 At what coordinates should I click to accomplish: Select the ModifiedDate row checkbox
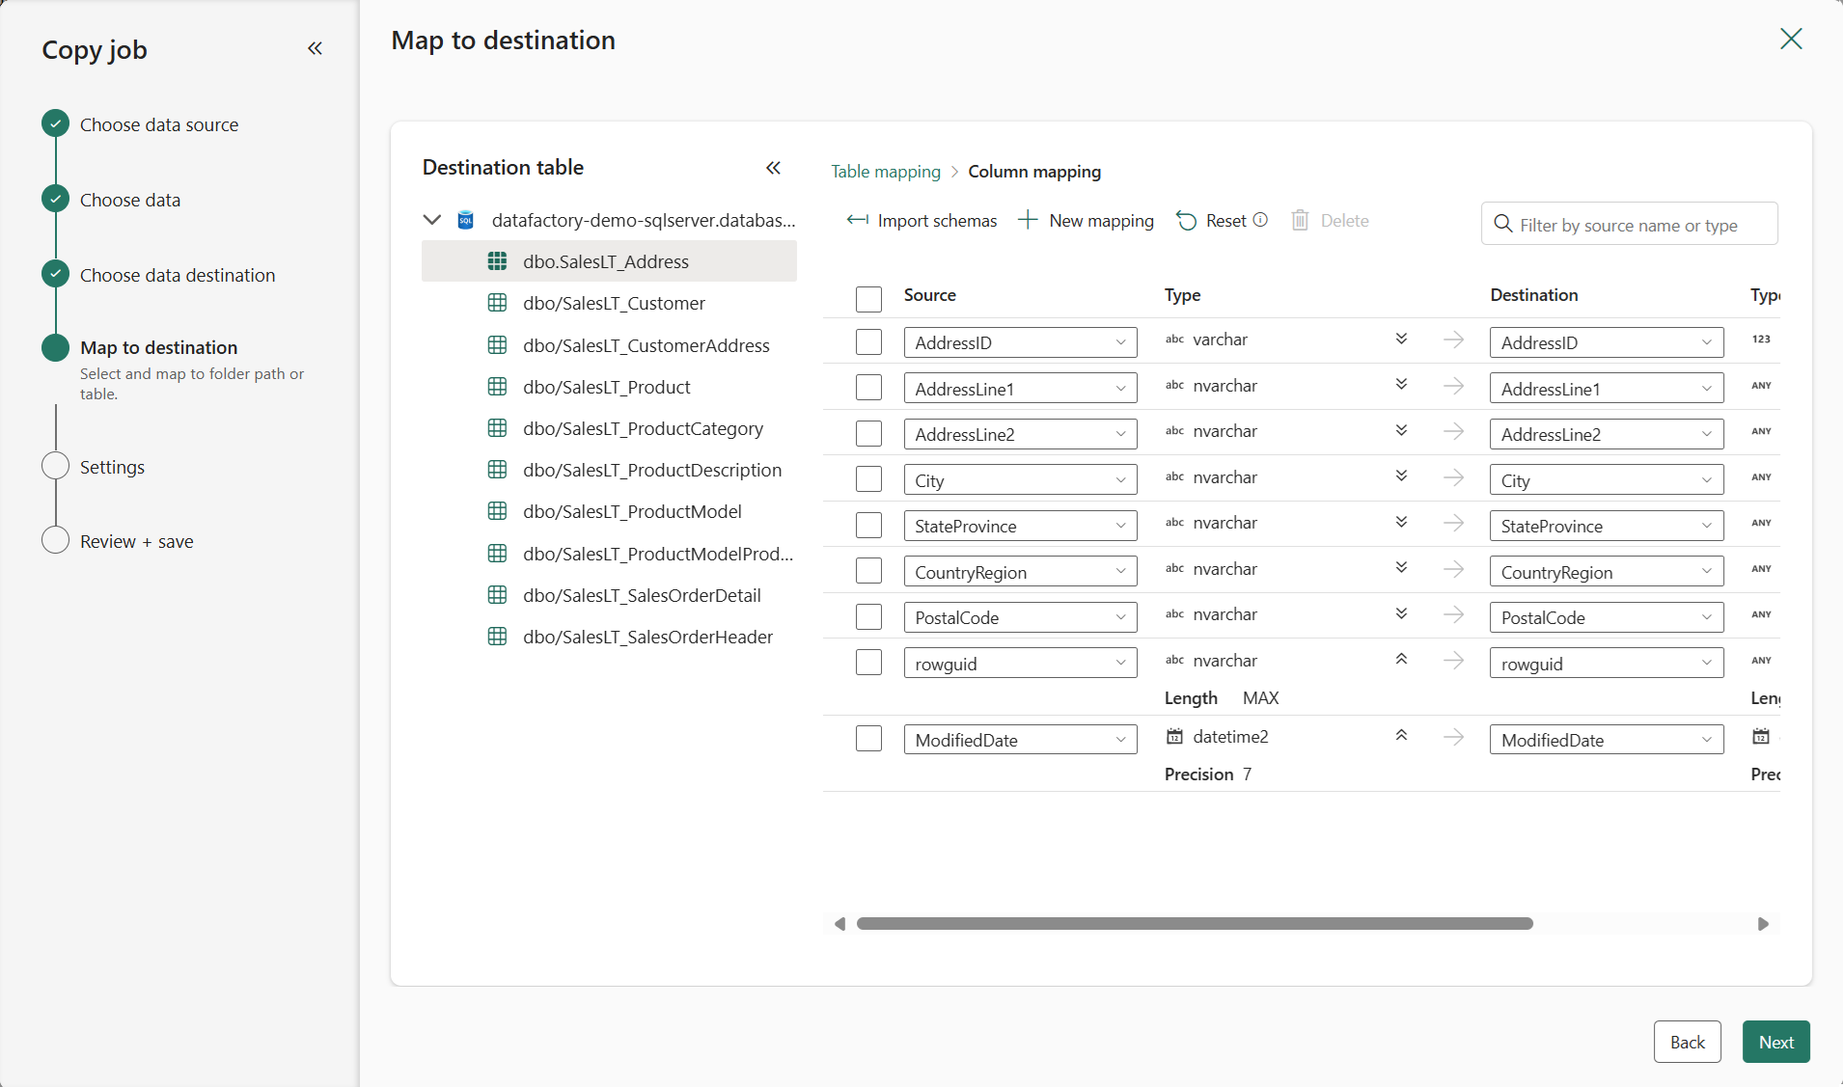click(x=868, y=739)
